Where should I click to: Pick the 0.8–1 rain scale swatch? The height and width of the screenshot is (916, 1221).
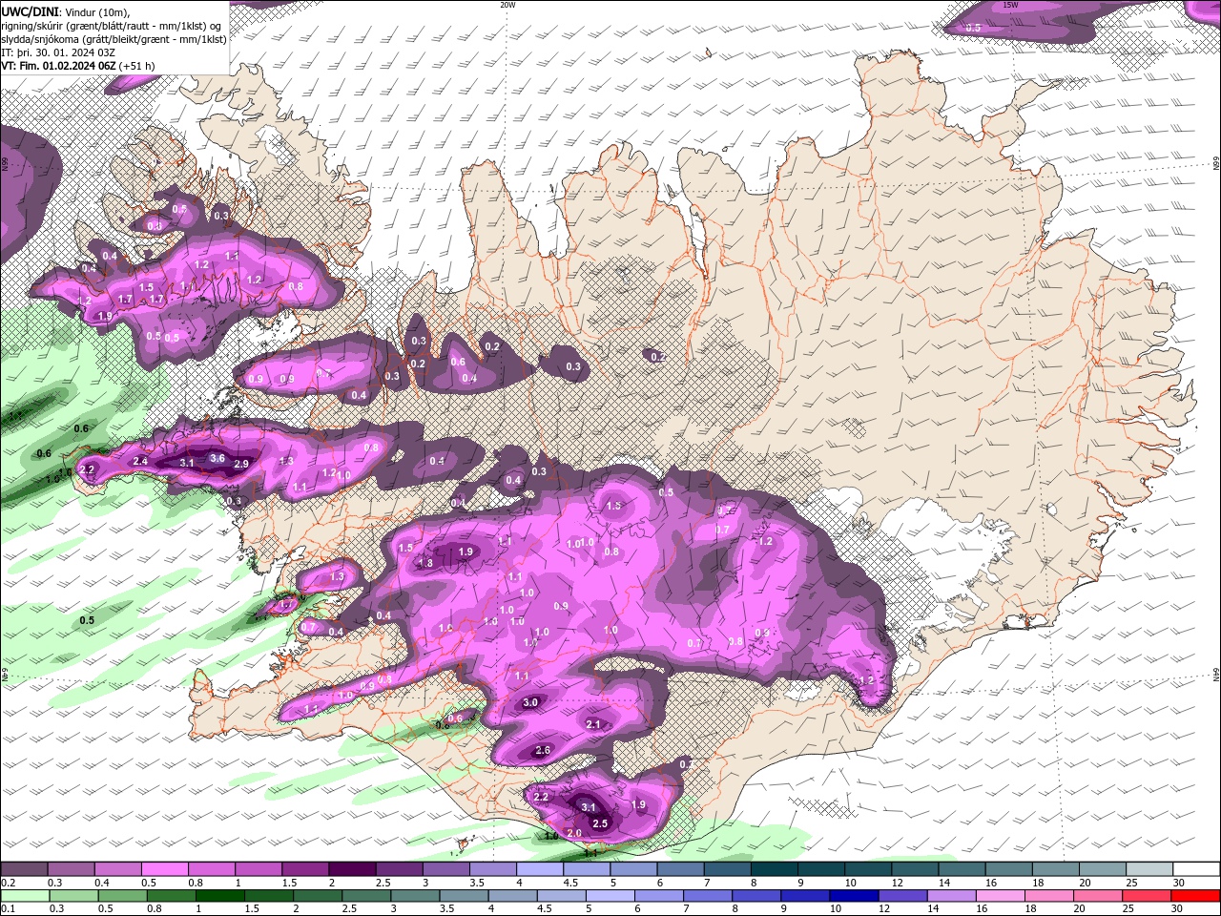coord(171,896)
